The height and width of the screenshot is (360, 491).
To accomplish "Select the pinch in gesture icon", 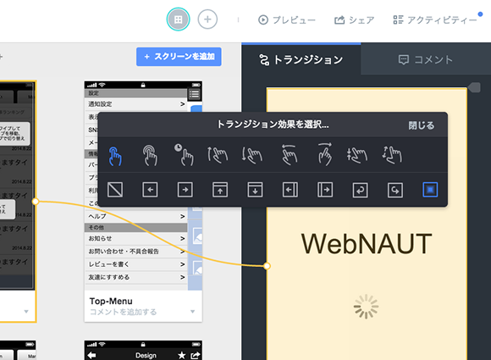I will point(357,155).
